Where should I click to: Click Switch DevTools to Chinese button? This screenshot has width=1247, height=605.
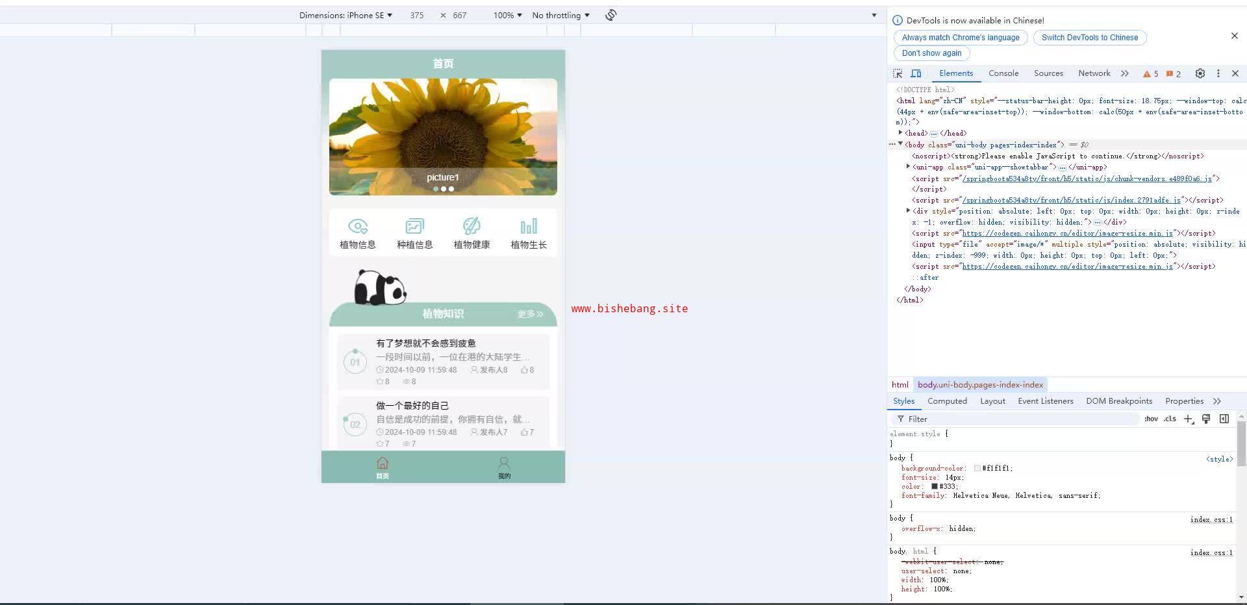click(1089, 38)
